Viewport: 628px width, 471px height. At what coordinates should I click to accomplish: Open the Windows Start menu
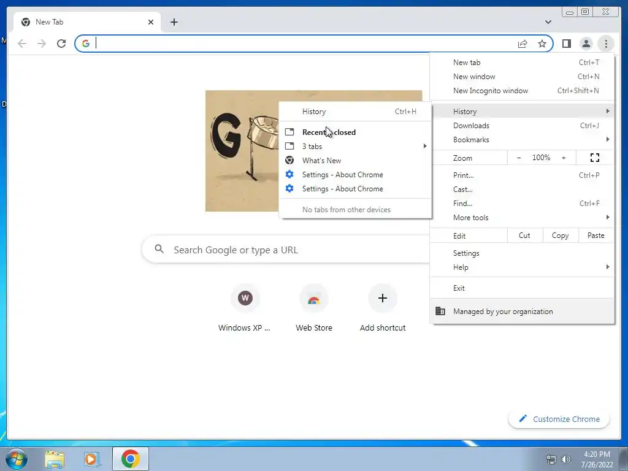[17, 459]
